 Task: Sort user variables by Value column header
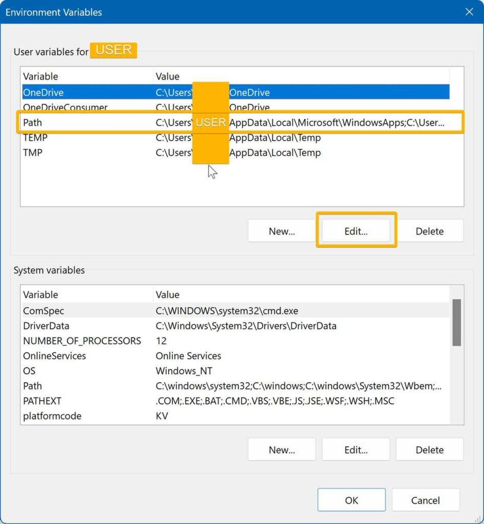pyautogui.click(x=302, y=76)
